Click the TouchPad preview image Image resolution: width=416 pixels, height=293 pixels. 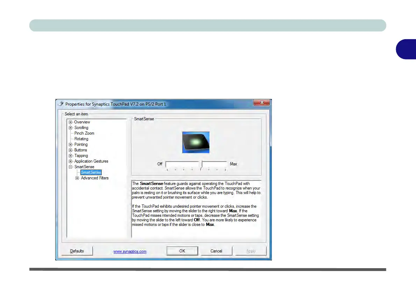pyautogui.click(x=196, y=142)
